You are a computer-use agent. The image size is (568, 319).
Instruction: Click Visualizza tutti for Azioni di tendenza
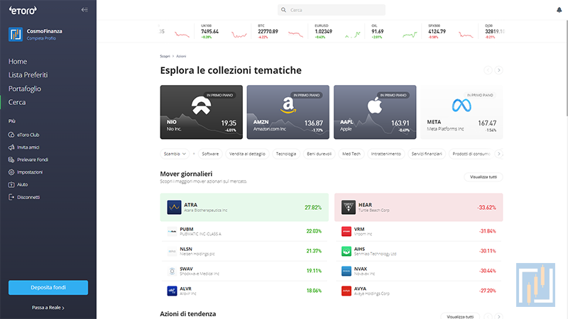(460, 316)
